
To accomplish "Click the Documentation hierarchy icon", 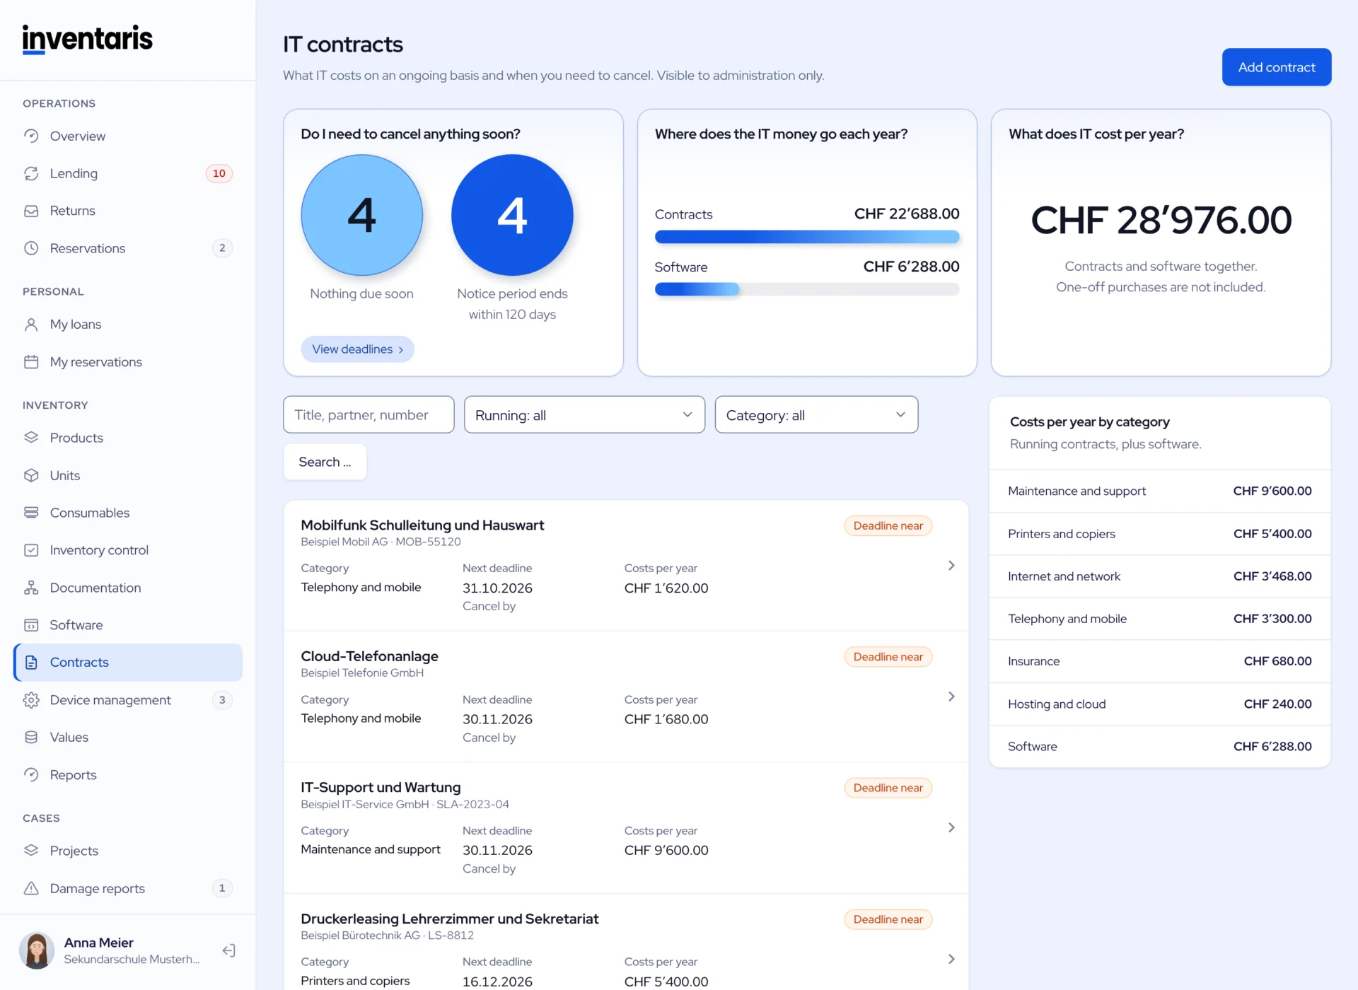I will tap(31, 588).
